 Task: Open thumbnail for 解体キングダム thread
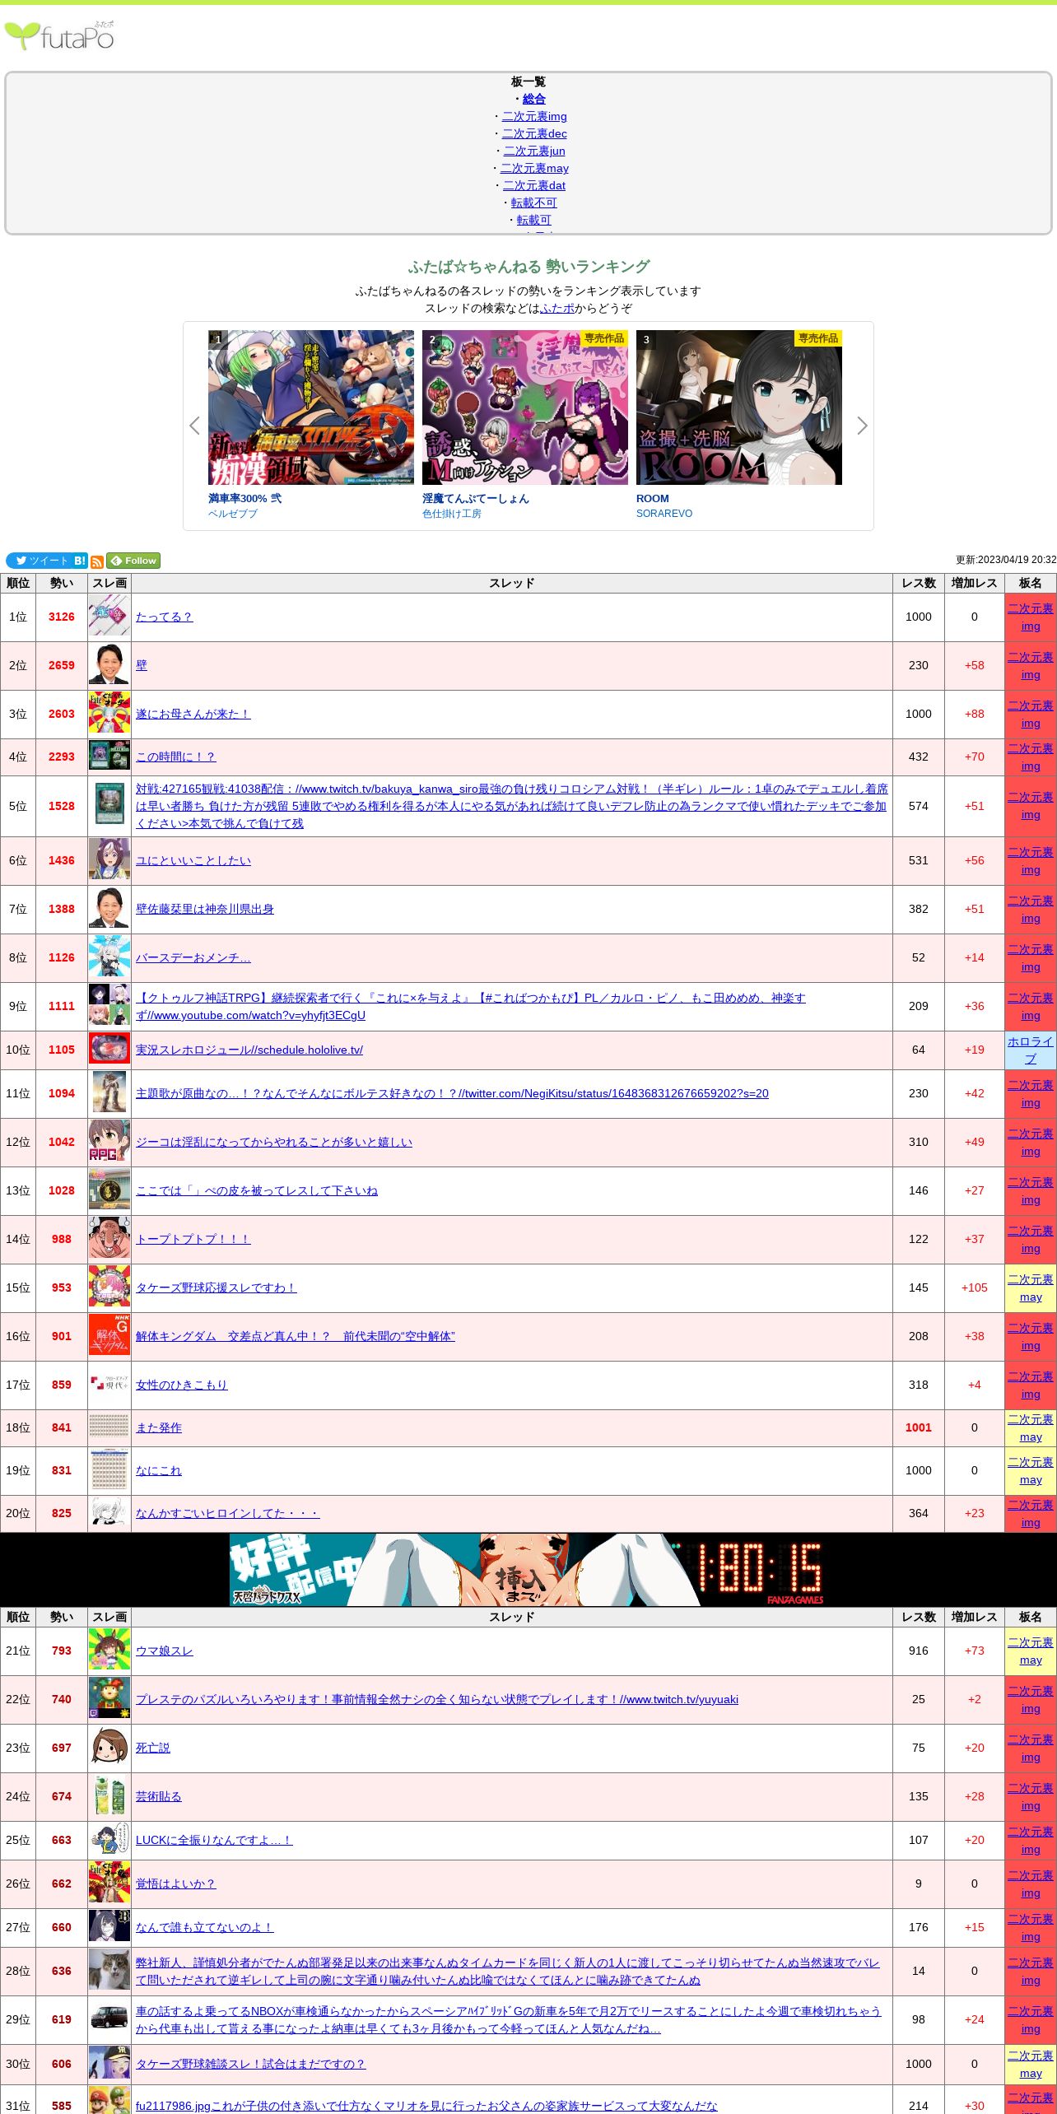(109, 1335)
